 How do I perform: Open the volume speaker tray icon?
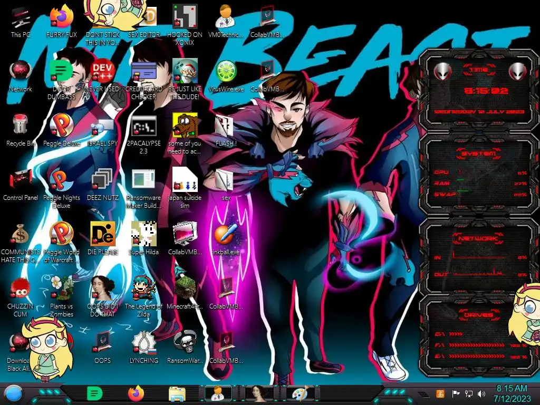[x=481, y=393]
